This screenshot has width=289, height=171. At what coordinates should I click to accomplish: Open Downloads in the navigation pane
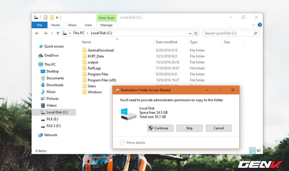(x=55, y=85)
